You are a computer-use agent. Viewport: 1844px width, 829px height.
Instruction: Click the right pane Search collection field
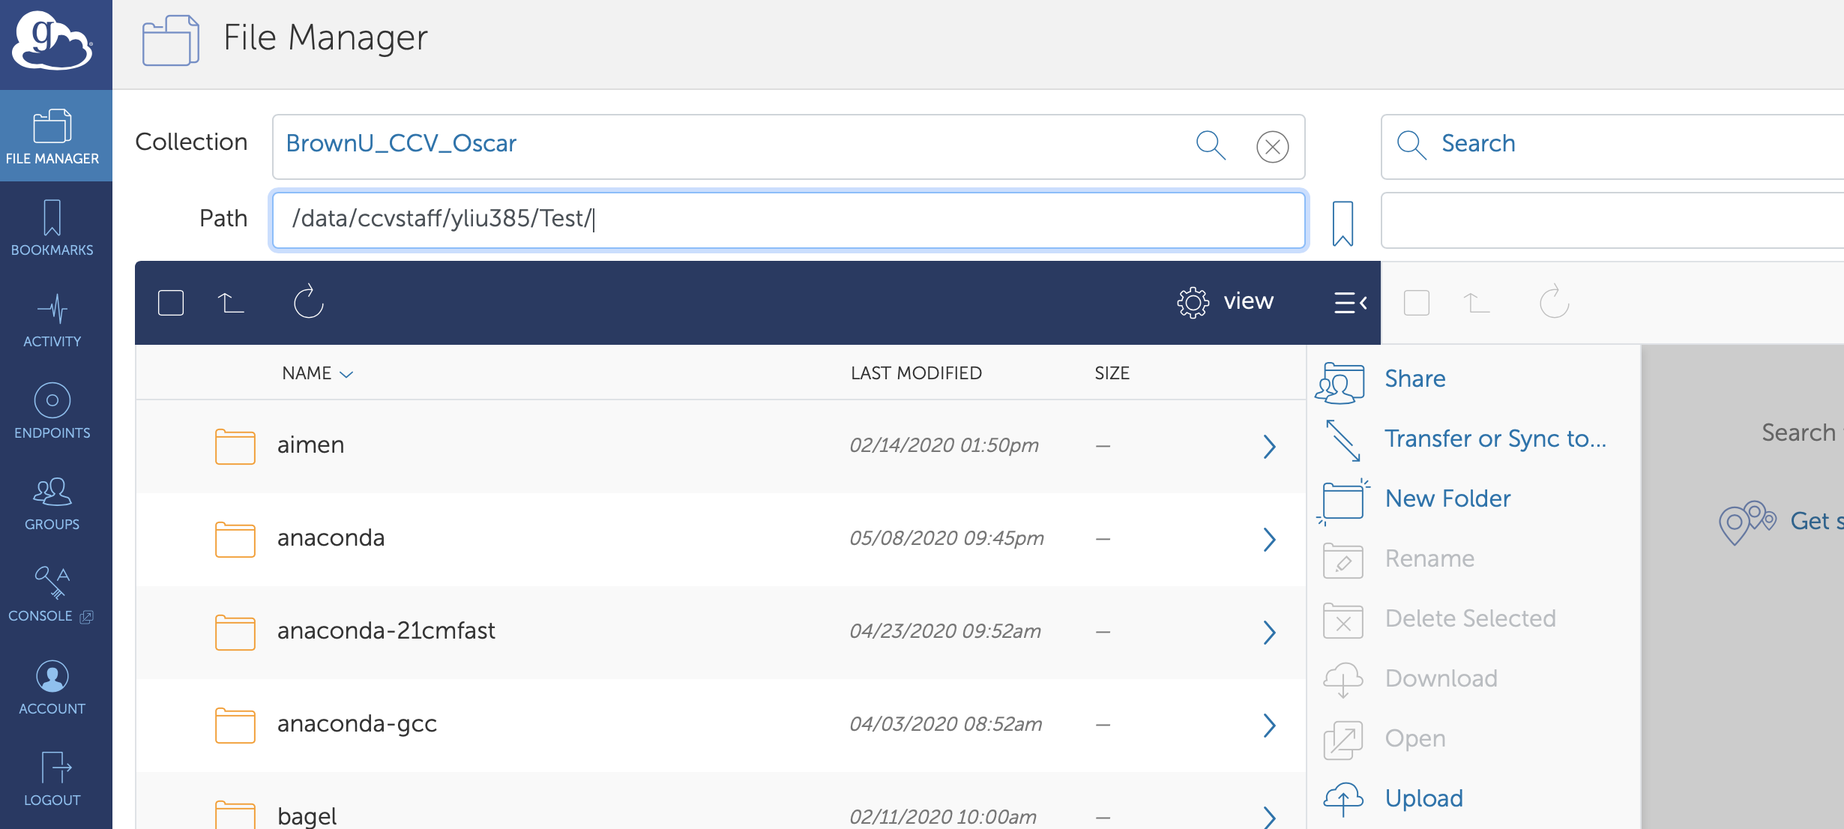coord(1612,146)
